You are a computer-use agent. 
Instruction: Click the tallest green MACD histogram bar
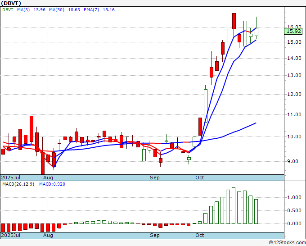point(234,205)
